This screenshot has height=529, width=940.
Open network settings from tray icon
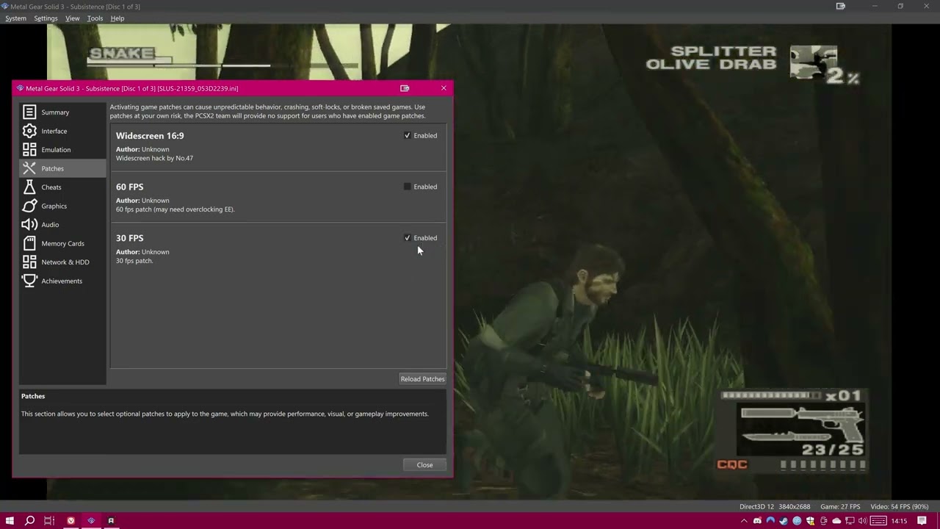tap(850, 521)
